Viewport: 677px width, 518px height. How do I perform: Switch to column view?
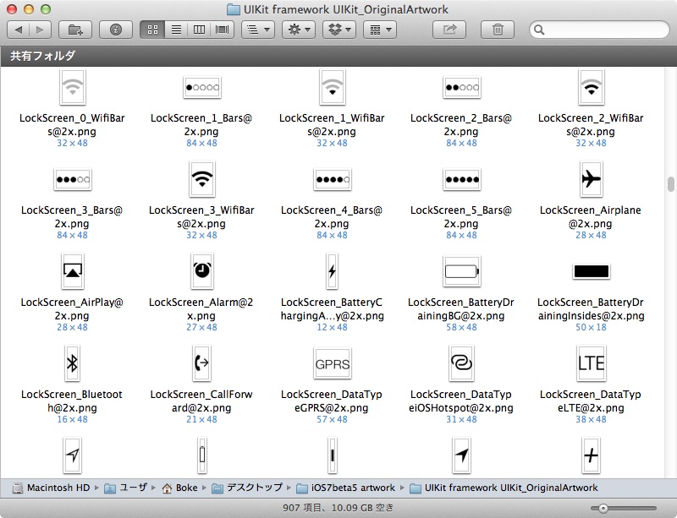pyautogui.click(x=199, y=30)
